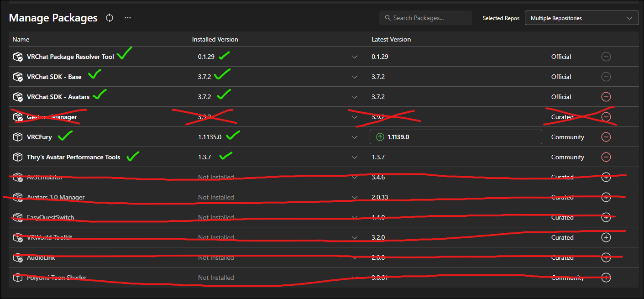Select the VRChat Package Resolver Tool name

click(70, 57)
